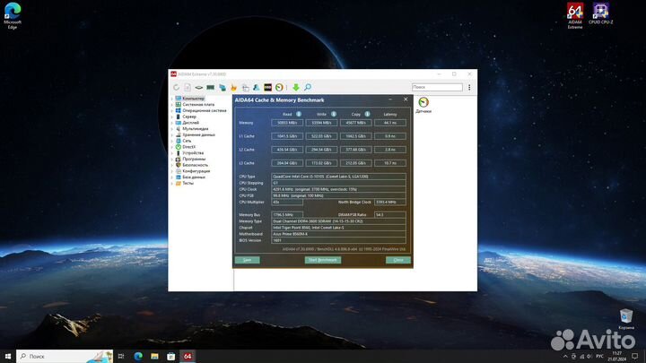Click the green download arrow toolbar icon
This screenshot has height=363, width=646.
tap(296, 87)
